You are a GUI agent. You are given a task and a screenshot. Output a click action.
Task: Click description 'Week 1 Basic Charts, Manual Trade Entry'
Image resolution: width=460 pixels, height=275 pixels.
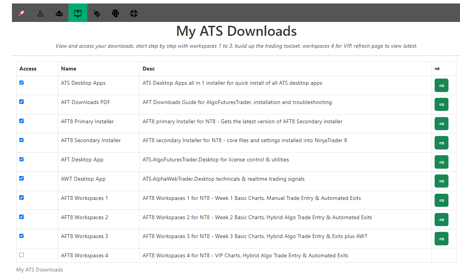tap(252, 198)
